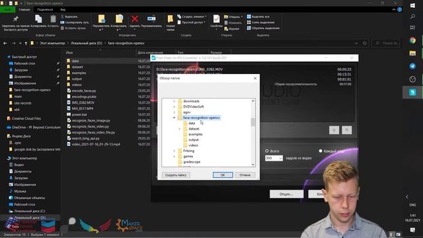Refresh the Explorer address bar view
The height and width of the screenshot is (238, 423).
(365, 43)
